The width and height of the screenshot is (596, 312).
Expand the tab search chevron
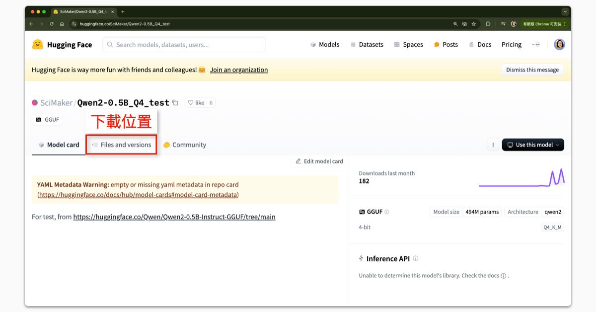(565, 11)
